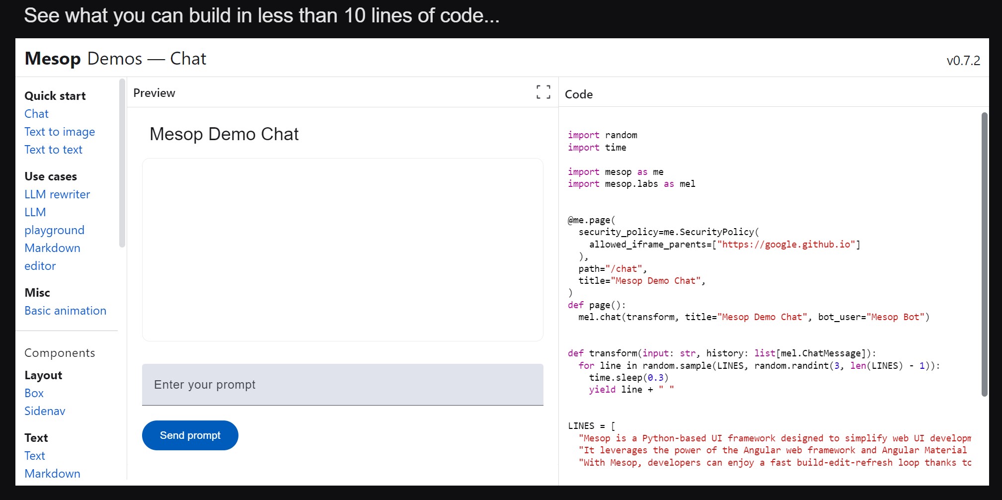Click the Quick start section heading
The height and width of the screenshot is (500, 1002).
(x=55, y=96)
